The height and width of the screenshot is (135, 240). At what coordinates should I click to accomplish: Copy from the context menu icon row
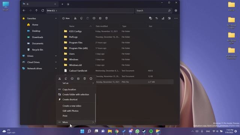[x=66, y=78]
